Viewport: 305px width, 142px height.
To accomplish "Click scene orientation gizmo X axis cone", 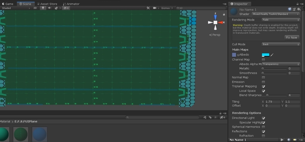I will pos(221,23).
